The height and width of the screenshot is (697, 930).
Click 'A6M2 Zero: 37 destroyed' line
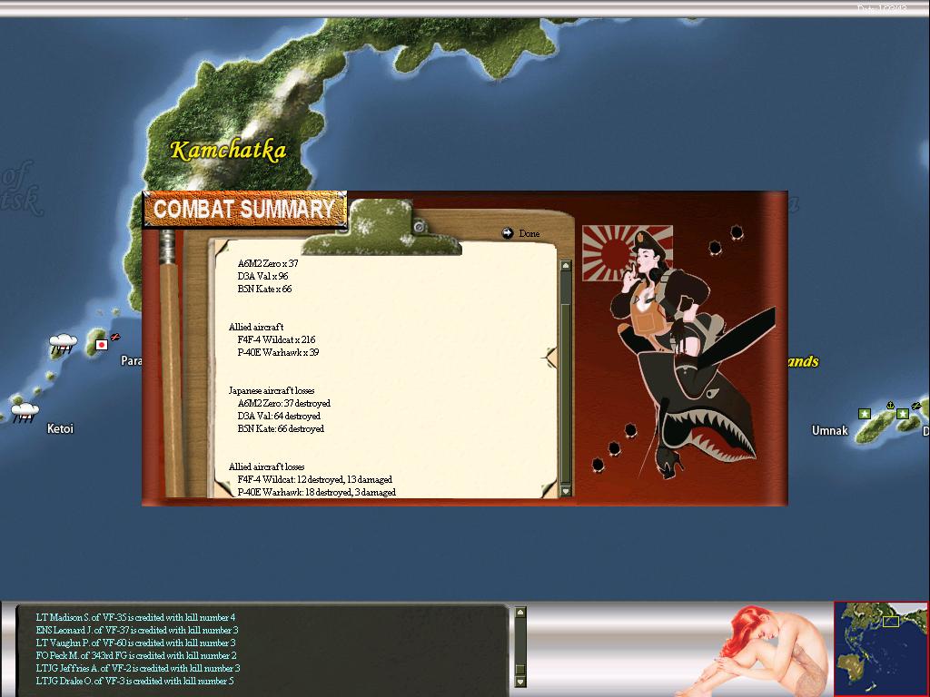click(x=284, y=404)
